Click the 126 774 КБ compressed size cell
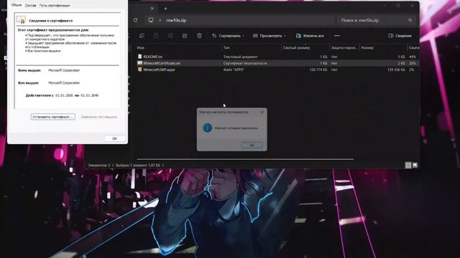The width and height of the screenshot is (460, 258). coord(318,70)
